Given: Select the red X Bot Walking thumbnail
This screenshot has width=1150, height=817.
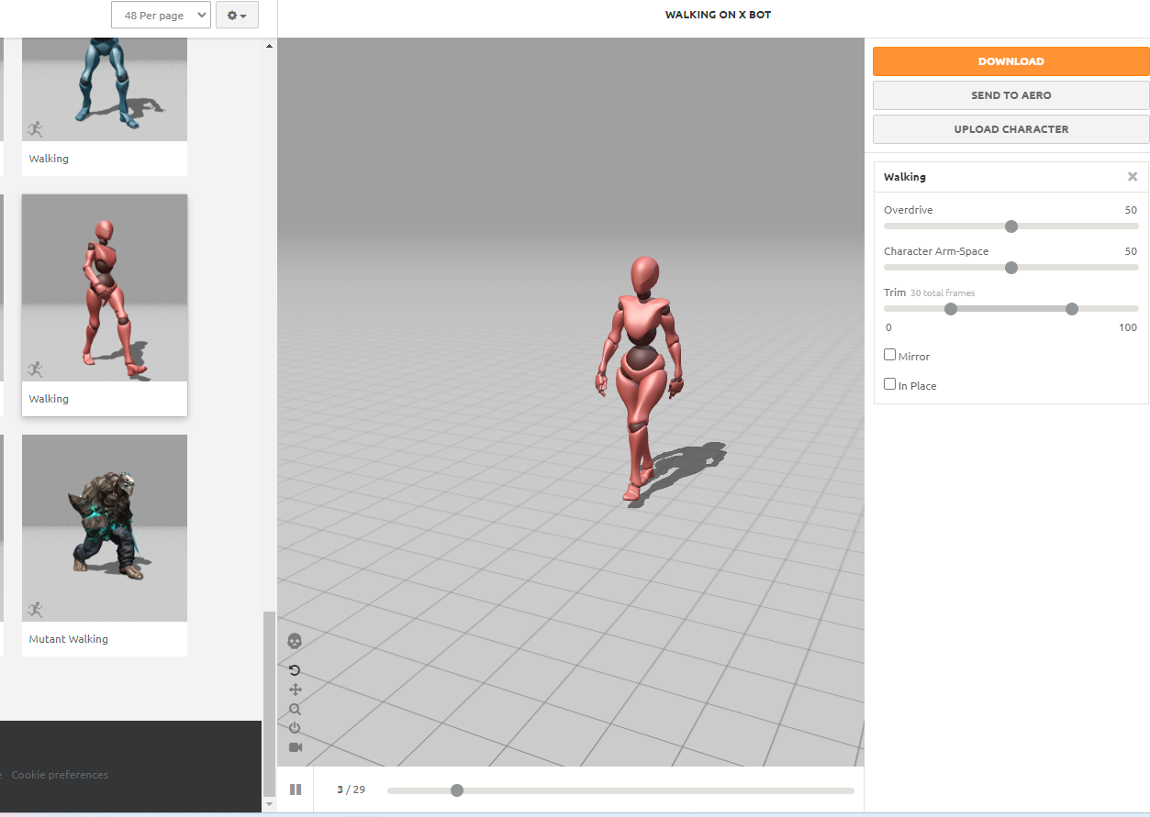Looking at the screenshot, I should (105, 288).
